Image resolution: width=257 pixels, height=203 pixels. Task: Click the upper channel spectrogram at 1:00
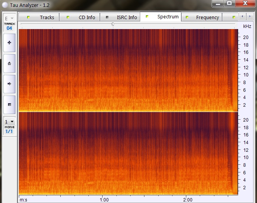pos(104,71)
